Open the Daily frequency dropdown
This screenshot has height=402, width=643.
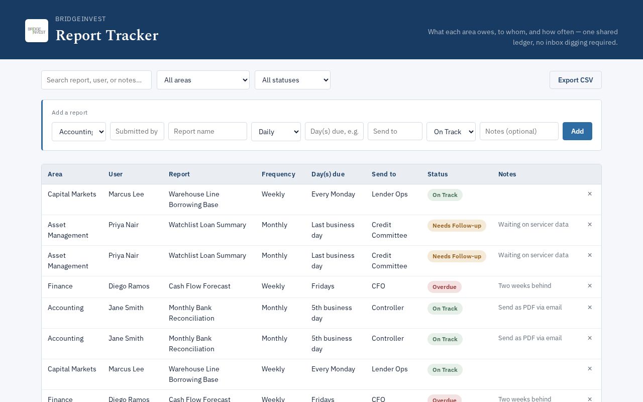click(276, 132)
